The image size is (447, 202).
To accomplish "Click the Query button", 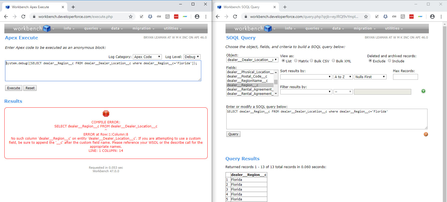I will [x=233, y=134].
